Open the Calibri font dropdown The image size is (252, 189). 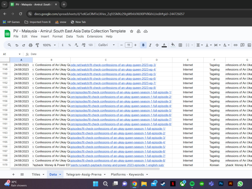107,45
